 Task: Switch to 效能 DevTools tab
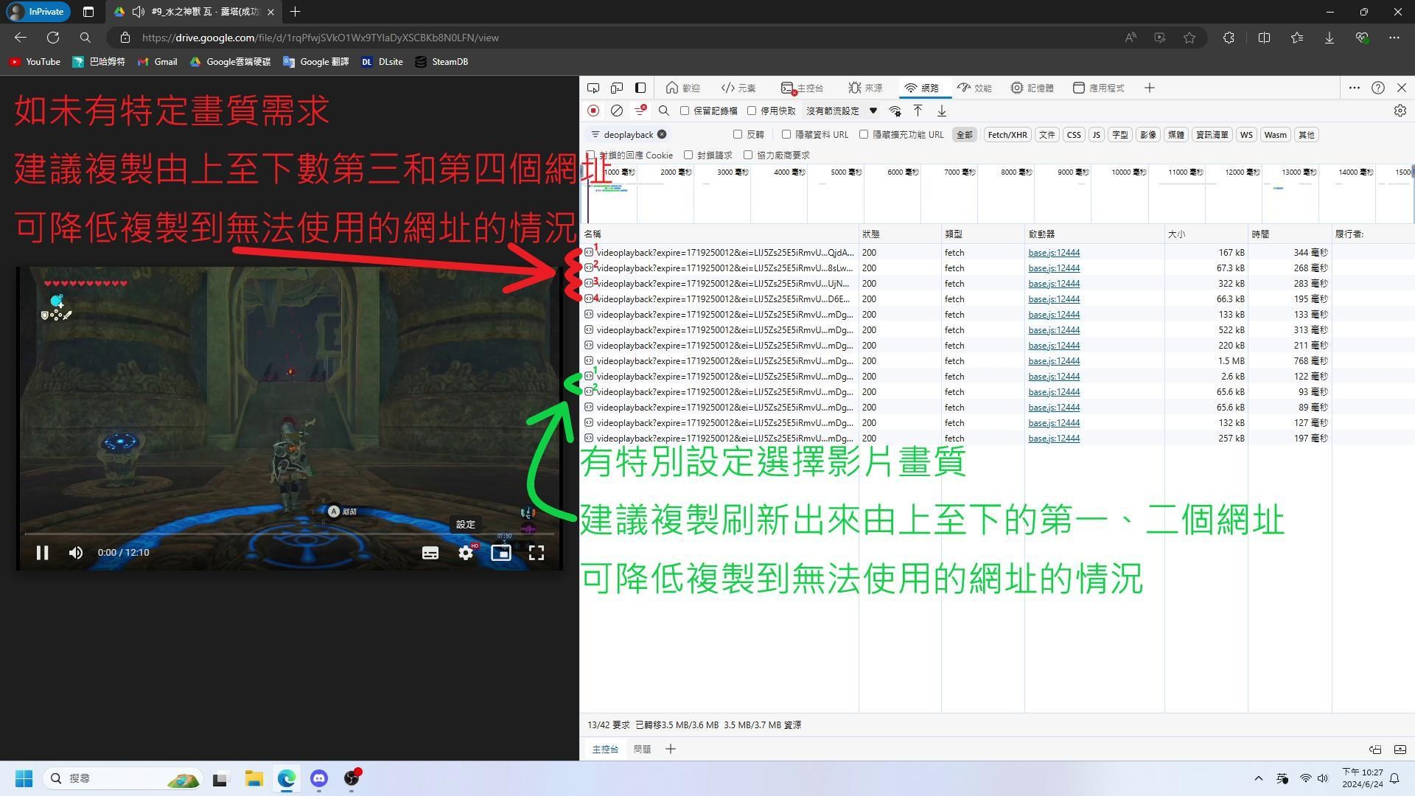(x=974, y=88)
